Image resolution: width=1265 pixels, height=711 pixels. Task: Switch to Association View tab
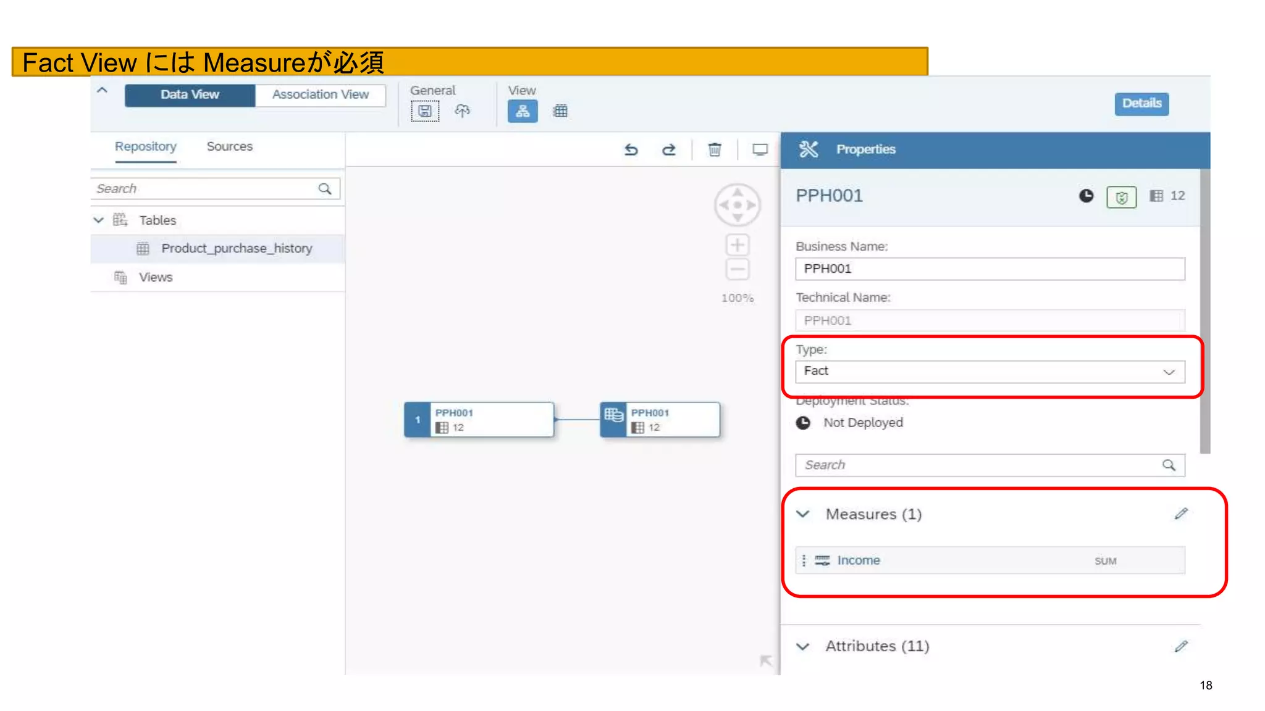pyautogui.click(x=320, y=95)
